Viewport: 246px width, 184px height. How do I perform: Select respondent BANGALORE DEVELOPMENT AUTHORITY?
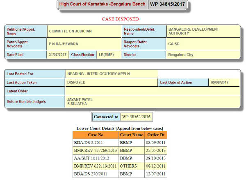click(194, 31)
